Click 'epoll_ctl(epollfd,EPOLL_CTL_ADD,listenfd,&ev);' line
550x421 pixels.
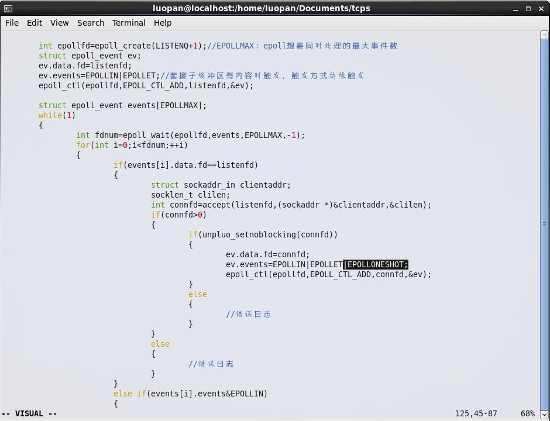[x=146, y=85]
